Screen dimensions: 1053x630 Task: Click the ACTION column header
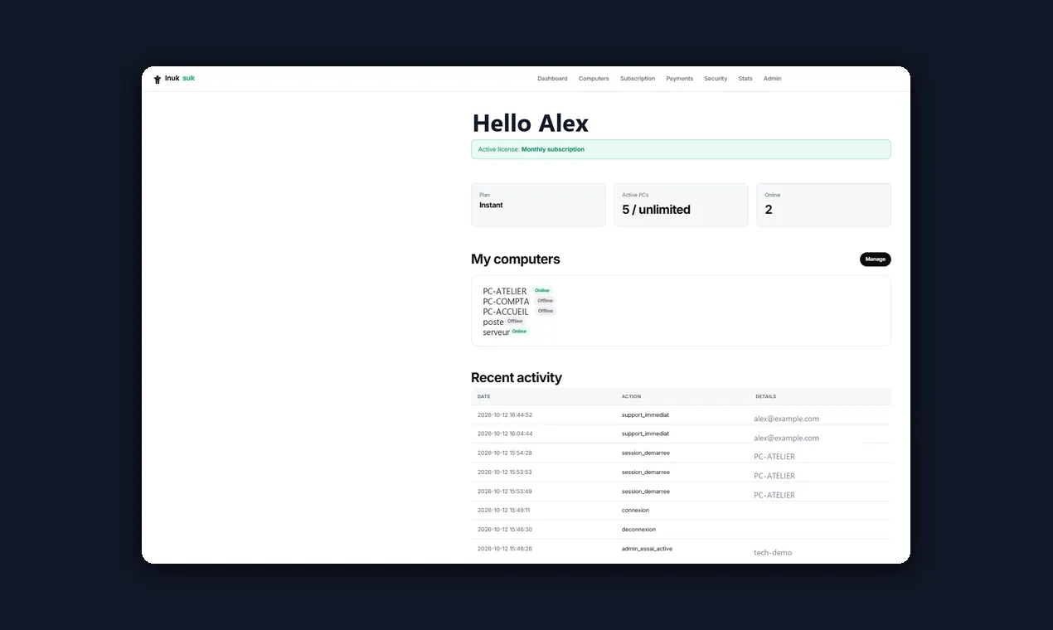pos(631,396)
